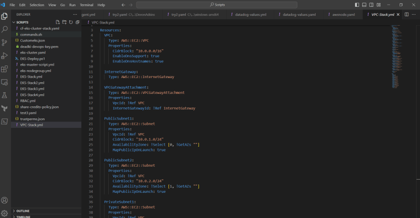Open the Help menu
The image size is (420, 218).
pos(101,5)
